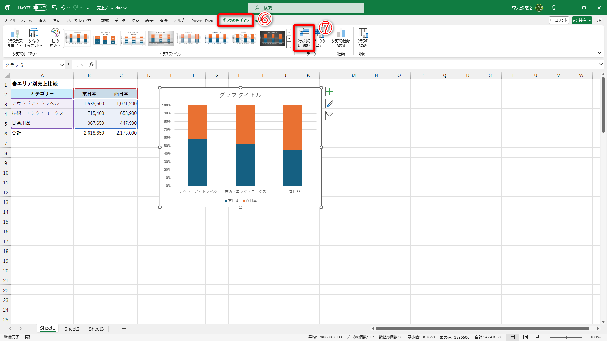Click the chart elements plus button
The width and height of the screenshot is (607, 341).
click(329, 92)
